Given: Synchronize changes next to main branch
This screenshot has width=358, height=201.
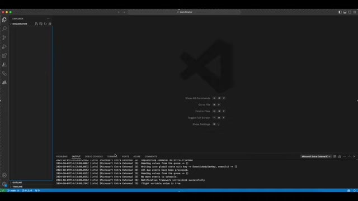Looking at the screenshot, I should click(18, 190).
